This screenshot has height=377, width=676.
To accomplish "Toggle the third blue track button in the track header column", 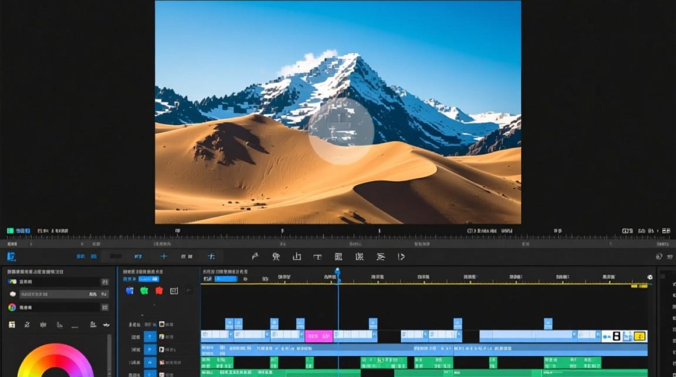I will [x=150, y=362].
